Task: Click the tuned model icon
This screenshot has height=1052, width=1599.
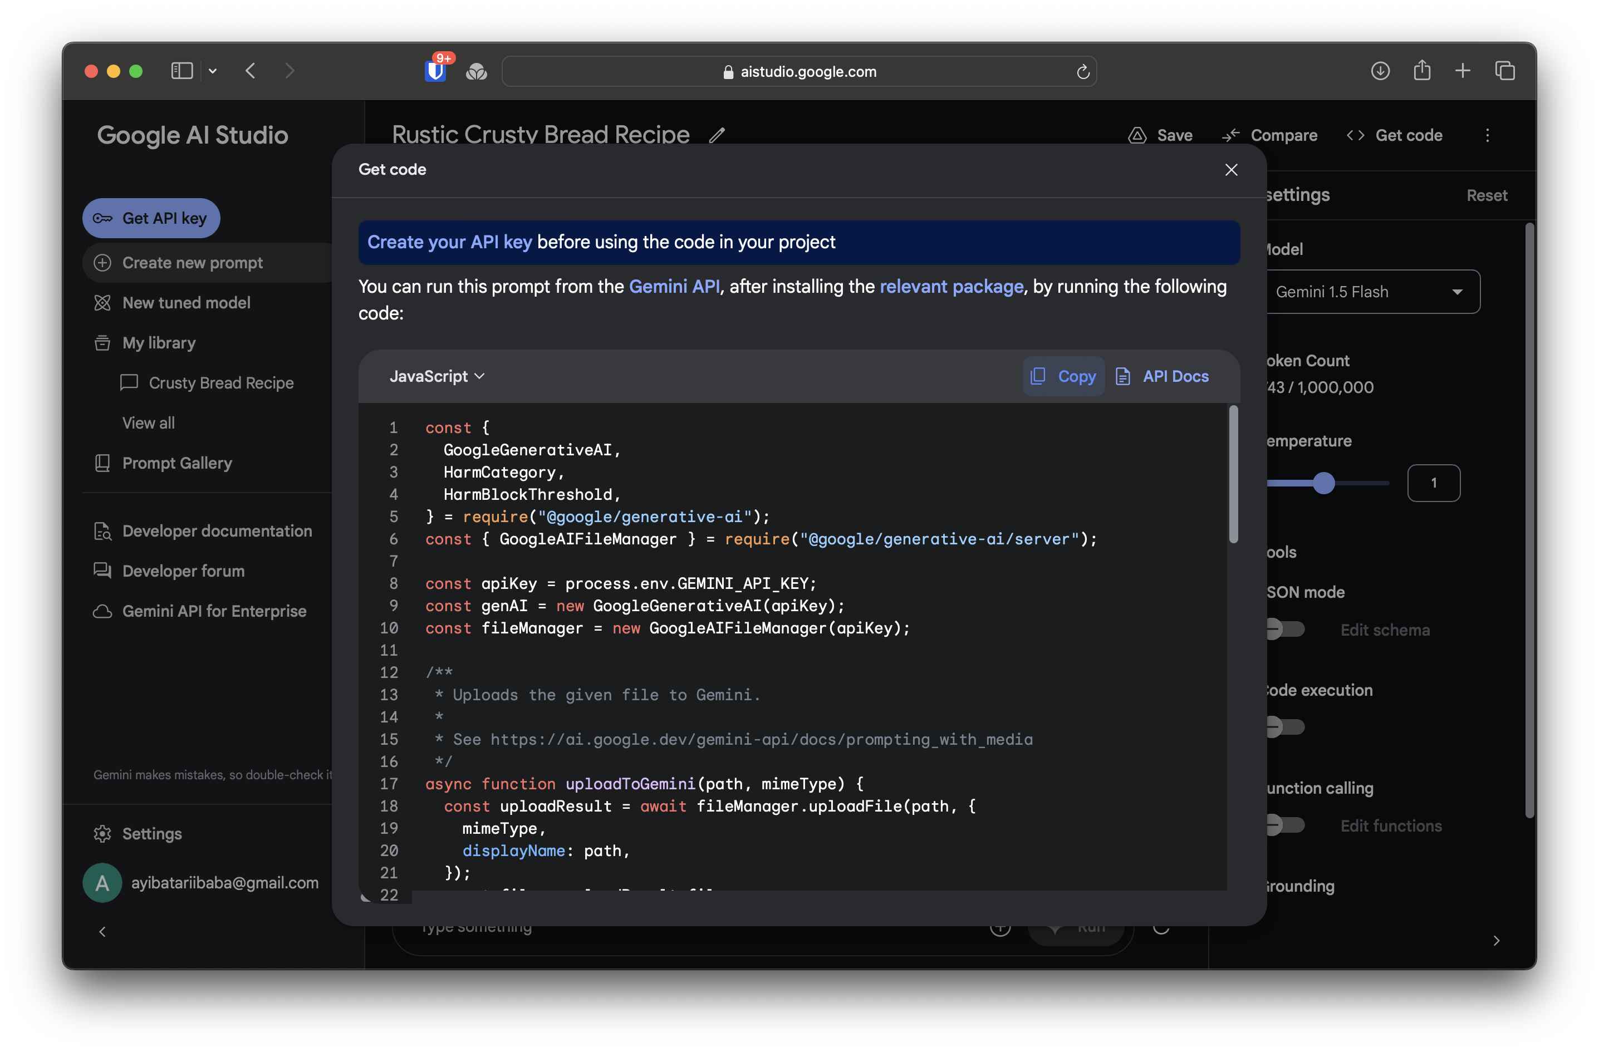Action: 102,303
